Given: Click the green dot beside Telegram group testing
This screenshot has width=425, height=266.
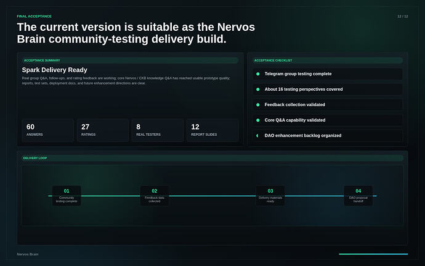Looking at the screenshot, I should tap(257, 74).
